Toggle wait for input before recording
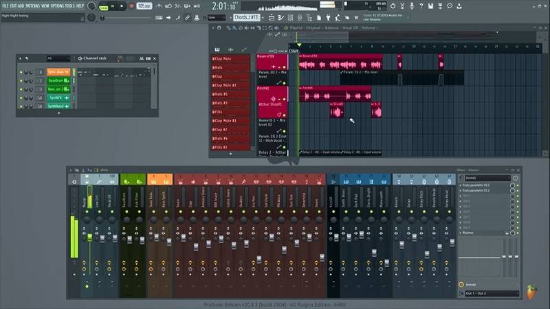The image size is (550, 309). [x=168, y=6]
